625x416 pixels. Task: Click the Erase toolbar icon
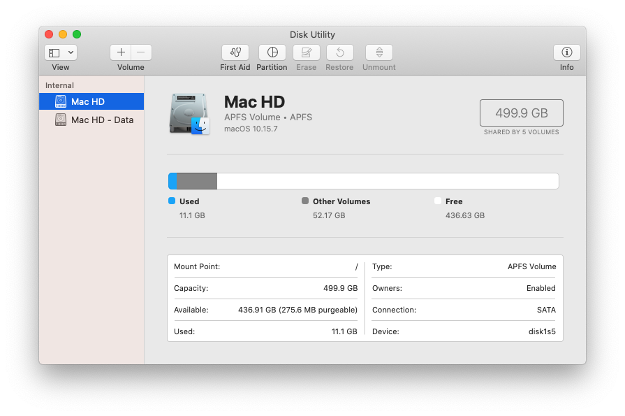pos(306,52)
